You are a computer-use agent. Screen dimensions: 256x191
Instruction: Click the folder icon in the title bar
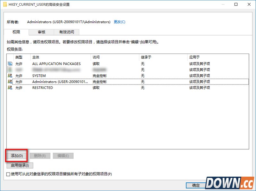(x=4, y=4)
